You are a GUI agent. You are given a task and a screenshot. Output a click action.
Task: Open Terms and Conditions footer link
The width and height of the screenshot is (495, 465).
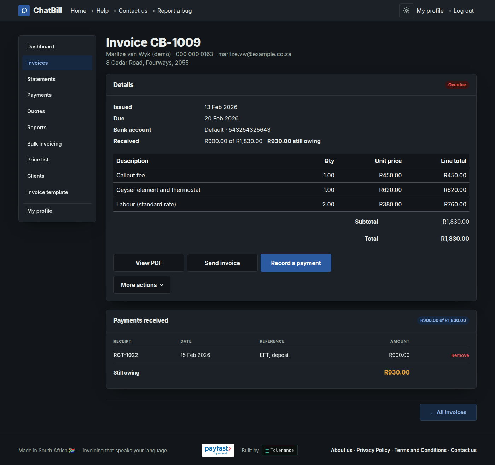pyautogui.click(x=420, y=450)
